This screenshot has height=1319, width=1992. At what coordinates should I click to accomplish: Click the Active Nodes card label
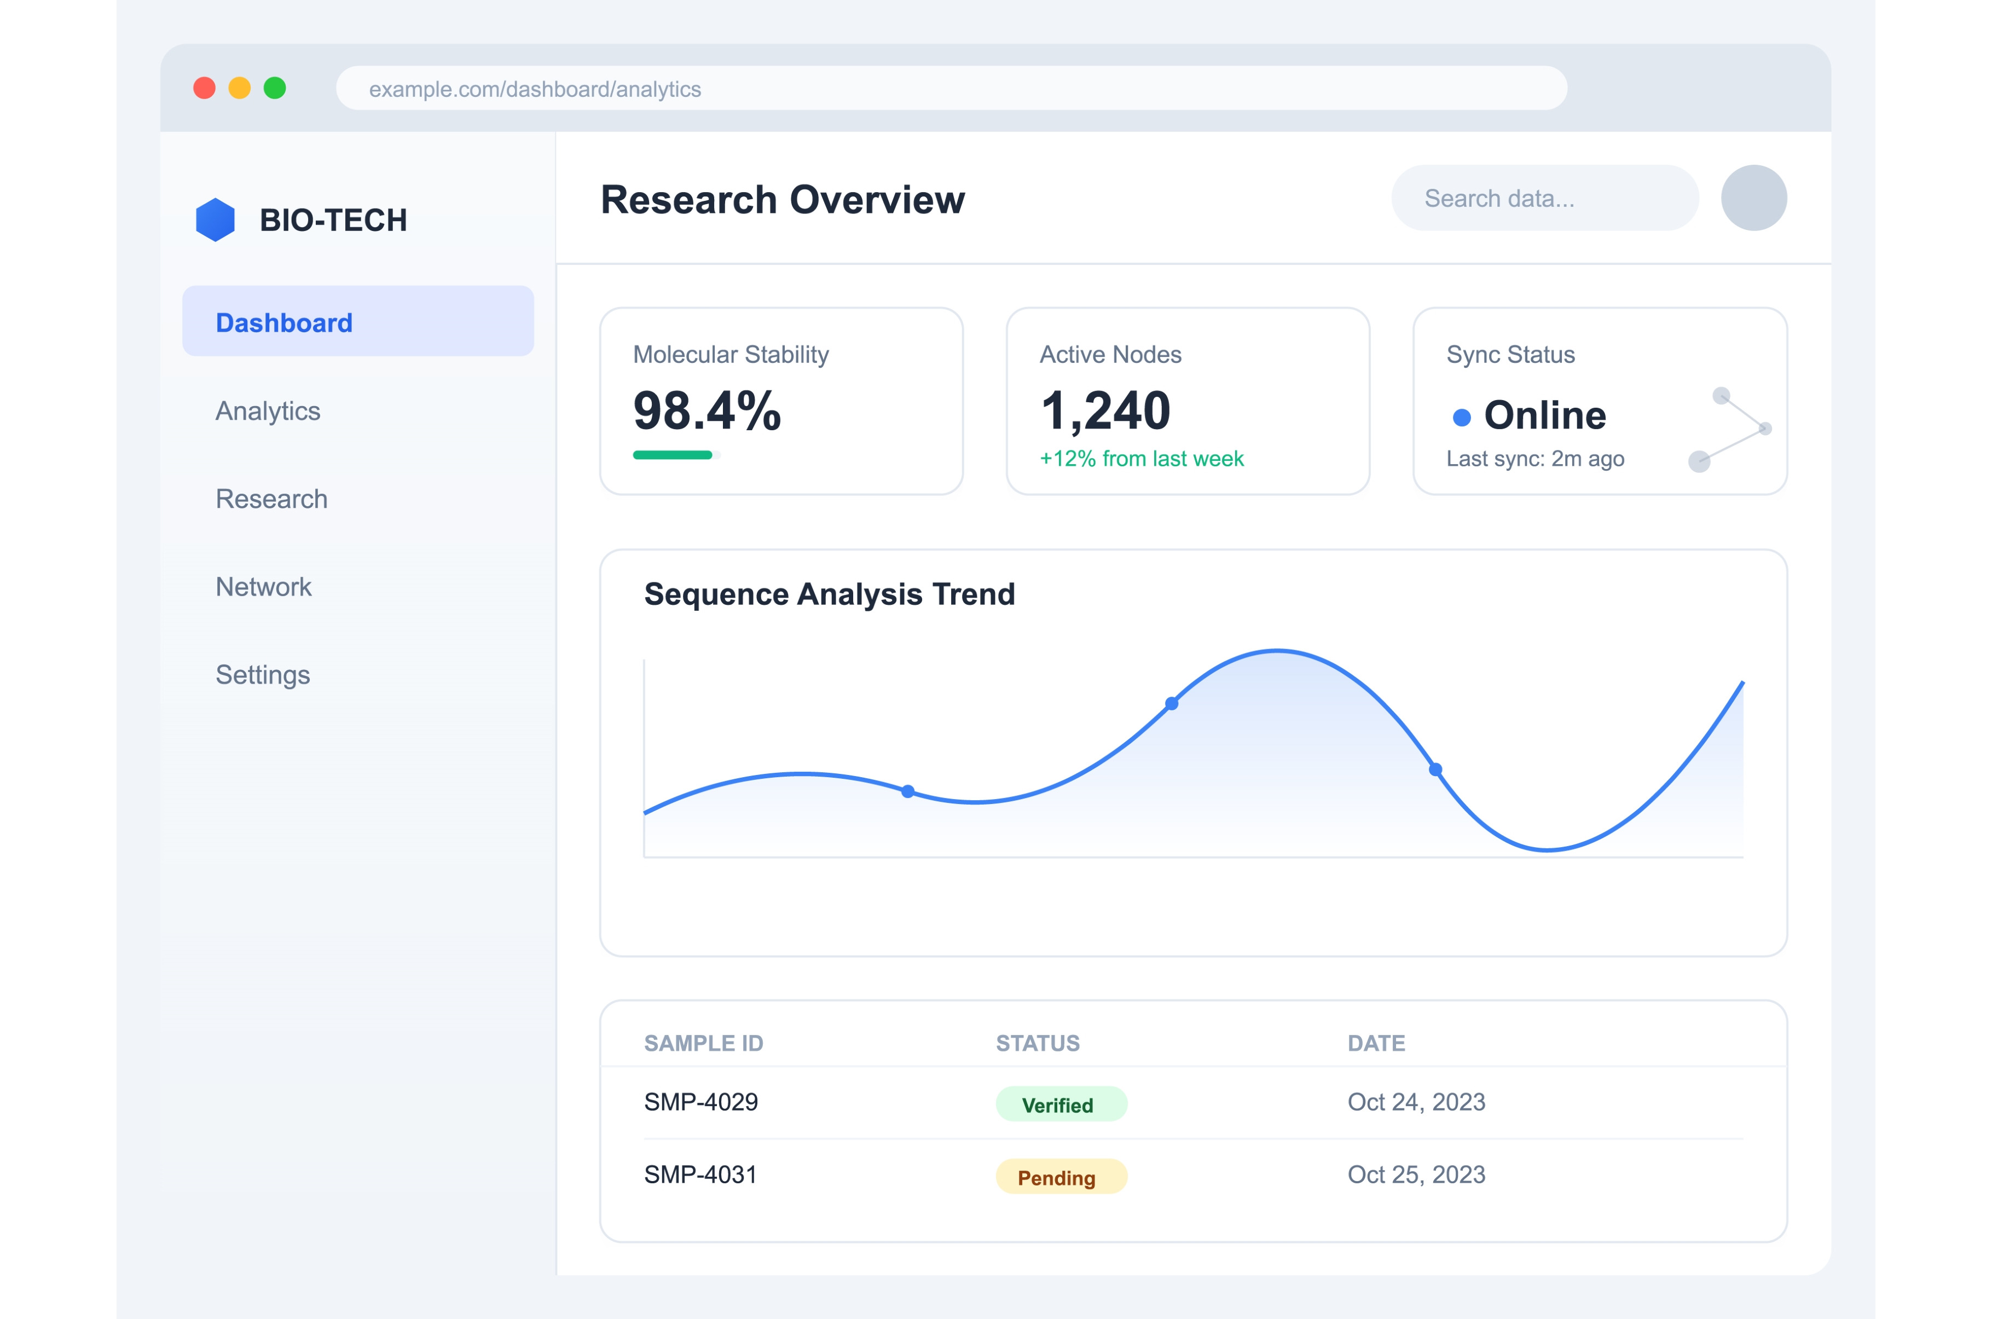[x=1110, y=355]
